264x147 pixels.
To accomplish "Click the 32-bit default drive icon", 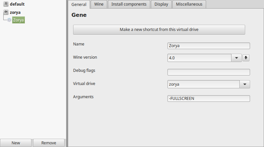I will [6, 4].
